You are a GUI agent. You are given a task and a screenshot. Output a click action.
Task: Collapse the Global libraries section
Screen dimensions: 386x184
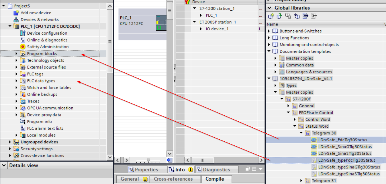click(x=269, y=8)
